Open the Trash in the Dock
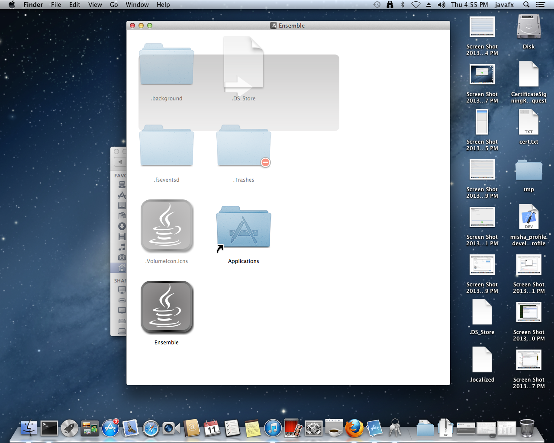 click(x=527, y=428)
